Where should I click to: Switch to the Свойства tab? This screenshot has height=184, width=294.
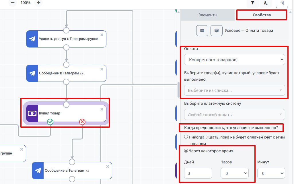tap(262, 15)
